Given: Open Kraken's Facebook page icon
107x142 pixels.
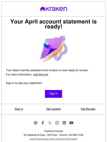Looking at the screenshot, I should [43, 123].
